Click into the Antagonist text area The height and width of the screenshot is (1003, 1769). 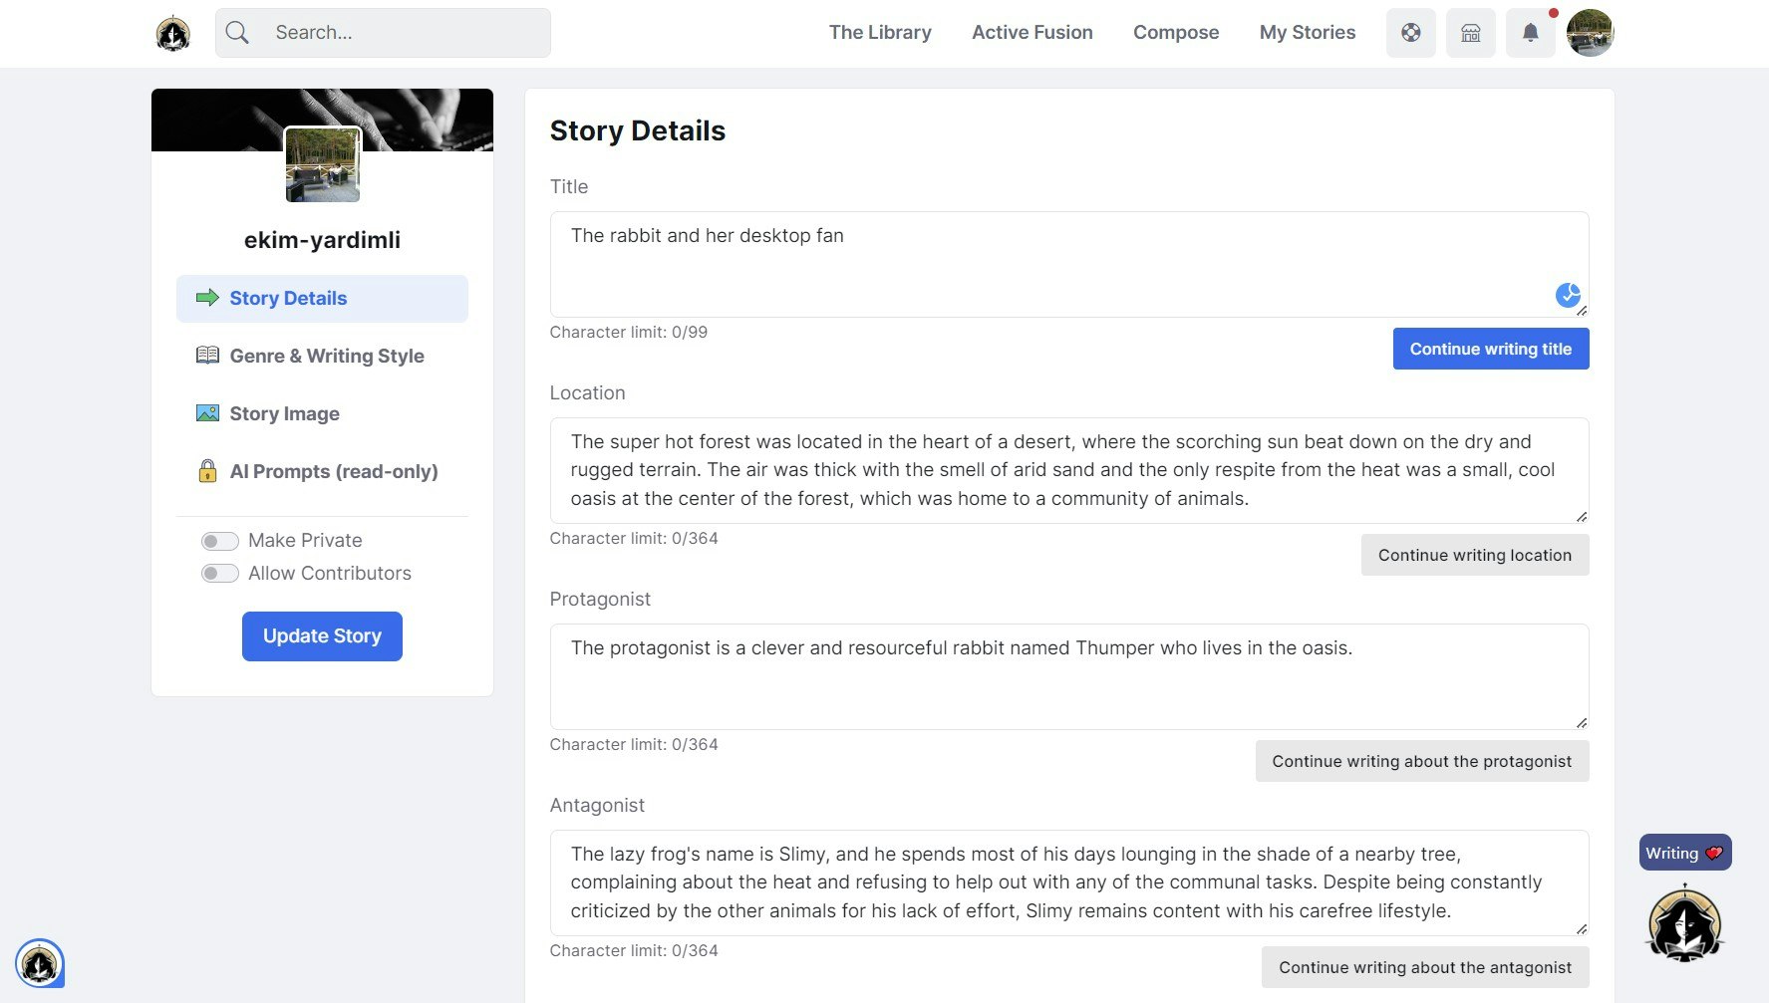(x=1069, y=883)
